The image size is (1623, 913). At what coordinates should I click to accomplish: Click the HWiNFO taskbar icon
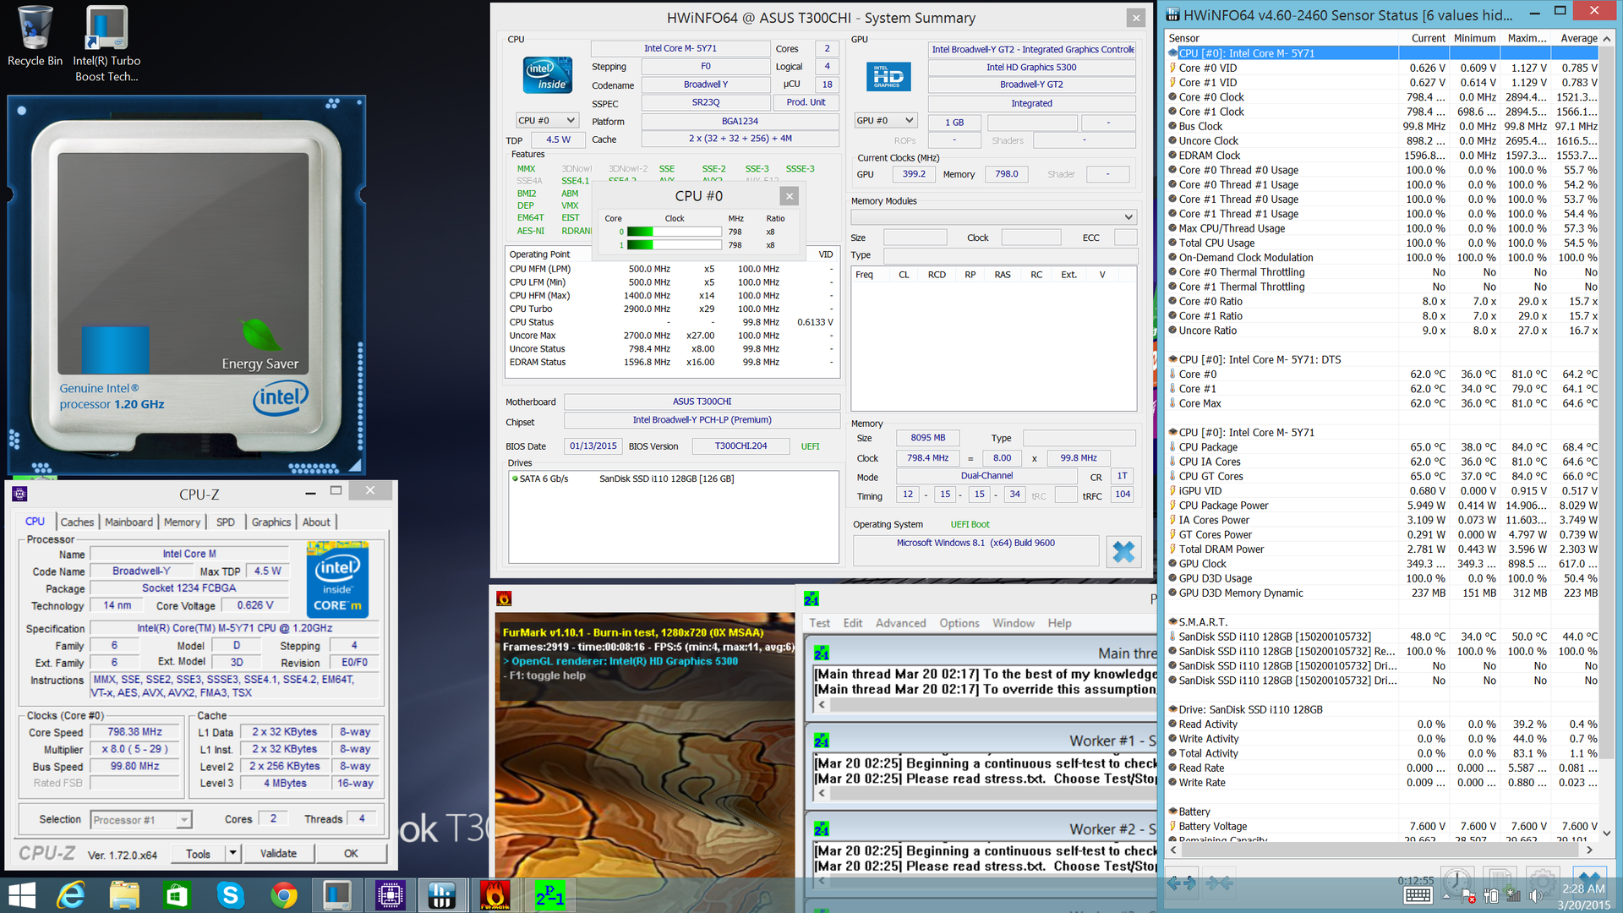tap(442, 894)
